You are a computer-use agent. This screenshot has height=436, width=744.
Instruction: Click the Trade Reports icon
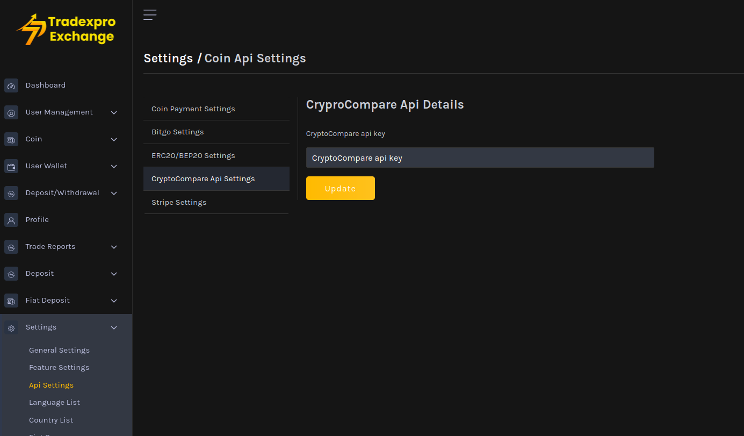click(x=11, y=247)
